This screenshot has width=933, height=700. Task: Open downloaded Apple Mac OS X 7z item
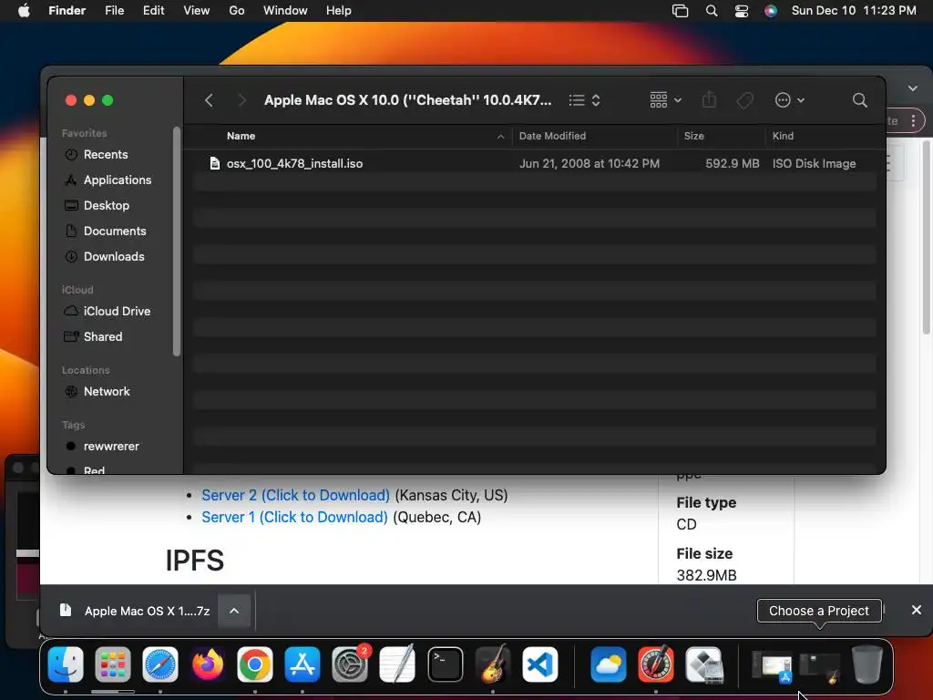pos(136,611)
